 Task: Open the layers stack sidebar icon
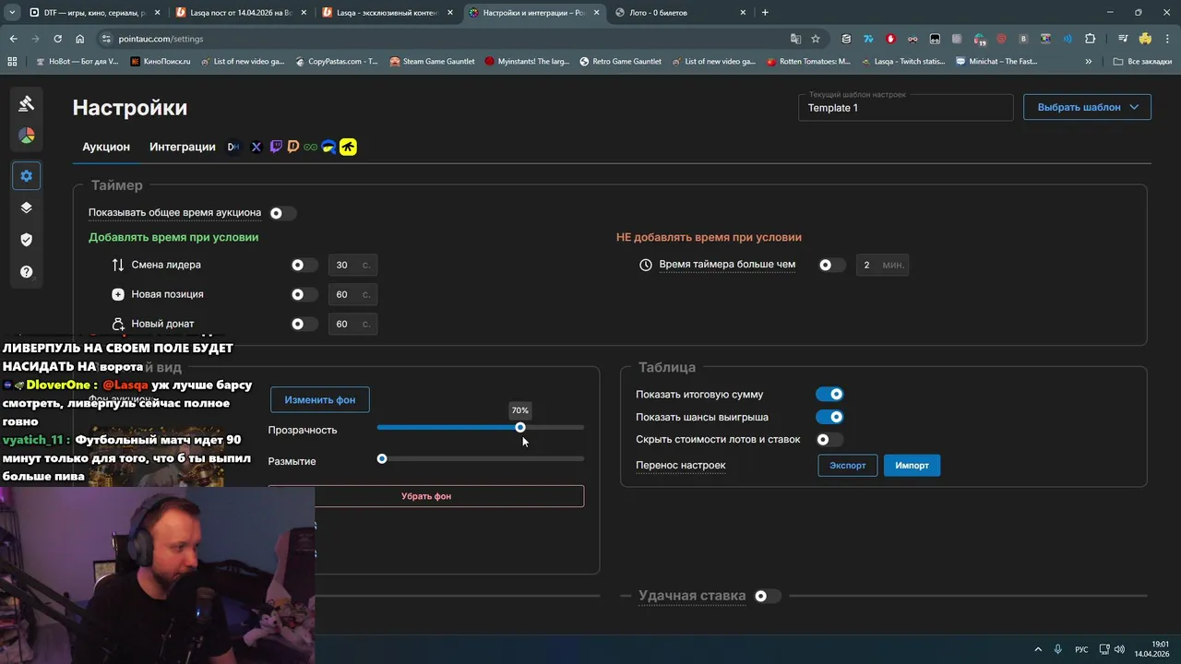coord(26,207)
